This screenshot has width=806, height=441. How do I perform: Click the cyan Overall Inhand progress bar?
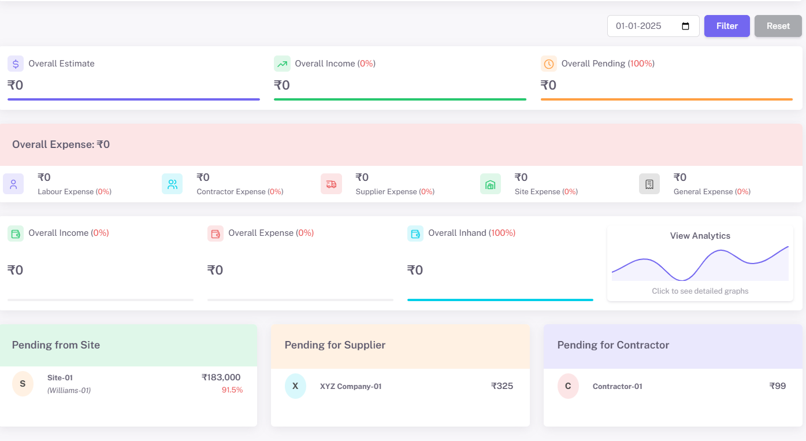pyautogui.click(x=500, y=300)
